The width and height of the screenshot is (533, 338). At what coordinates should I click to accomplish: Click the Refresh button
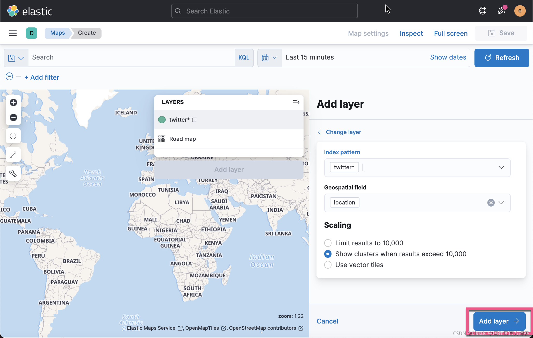click(x=502, y=58)
